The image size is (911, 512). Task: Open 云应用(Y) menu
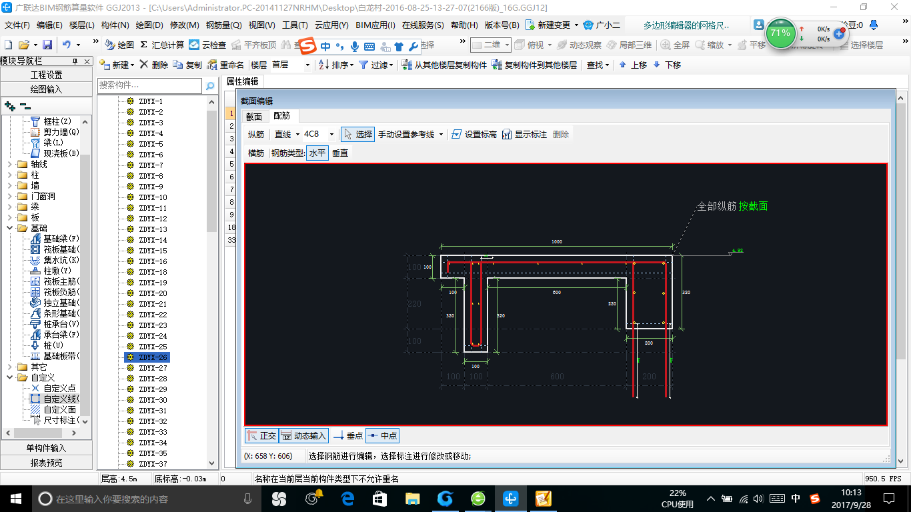[331, 25]
